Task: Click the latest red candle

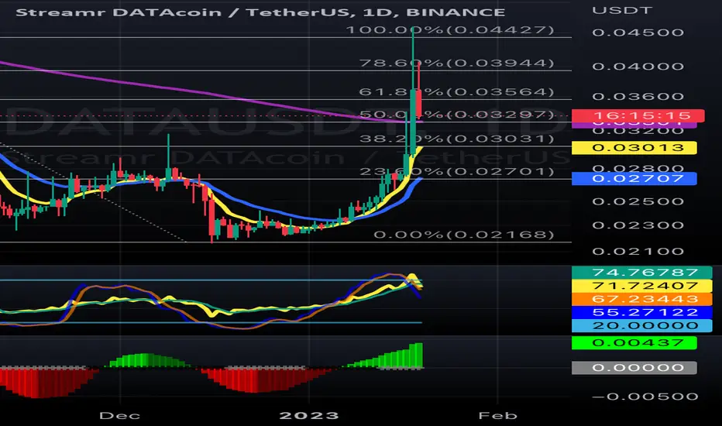Action: pos(418,103)
